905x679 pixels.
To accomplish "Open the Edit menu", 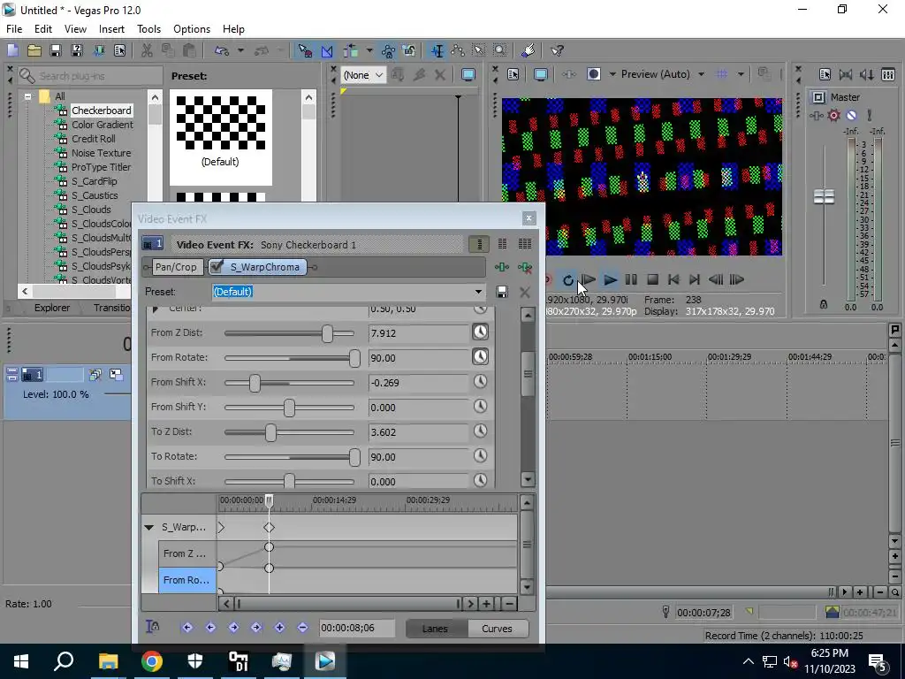I will click(x=43, y=29).
